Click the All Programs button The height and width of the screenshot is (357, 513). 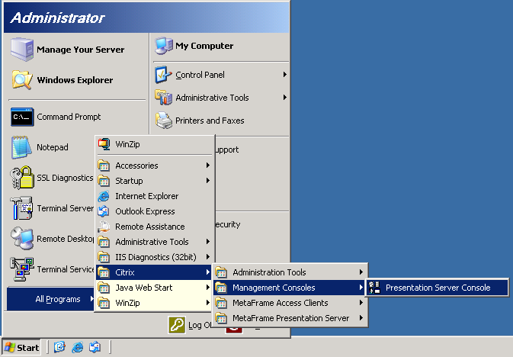[51, 299]
